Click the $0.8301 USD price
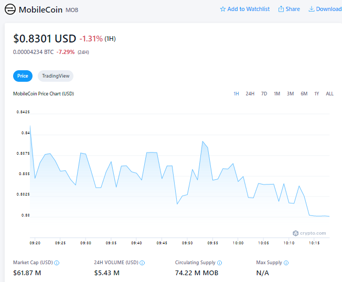Viewport: 342px width, 282px height. 45,39
